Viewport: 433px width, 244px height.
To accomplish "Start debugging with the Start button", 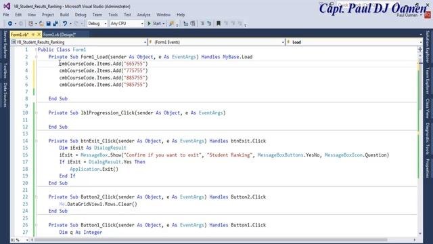I will coord(154,24).
